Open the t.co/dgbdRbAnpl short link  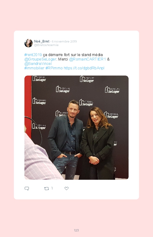(x=84, y=68)
